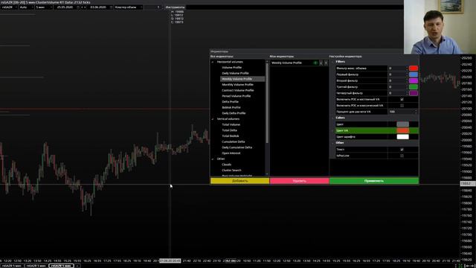
Task: Select Contract Volume Profile indicator
Action: [x=238, y=91]
